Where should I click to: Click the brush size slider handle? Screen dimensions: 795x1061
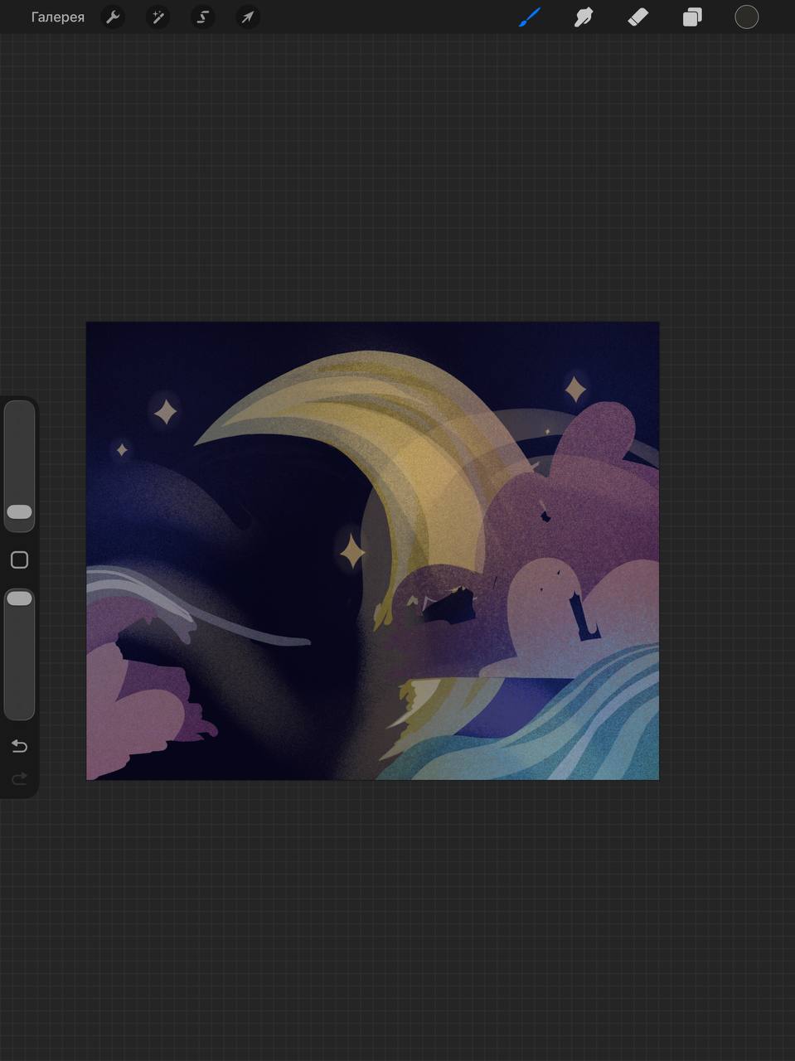(x=19, y=511)
